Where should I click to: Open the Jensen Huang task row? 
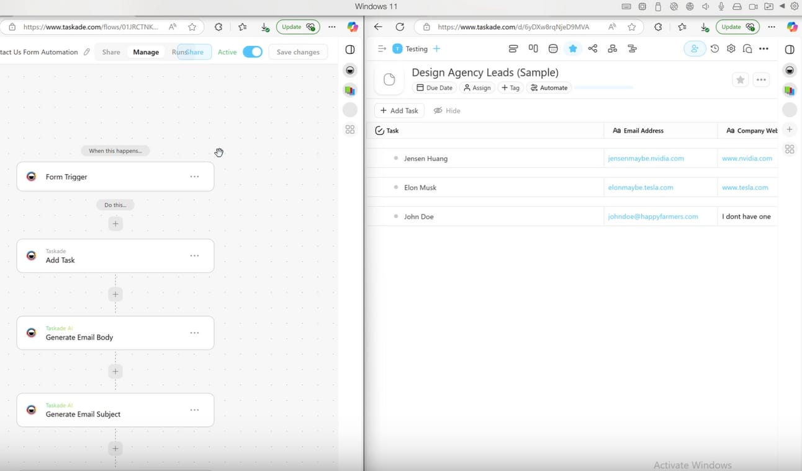485,159
